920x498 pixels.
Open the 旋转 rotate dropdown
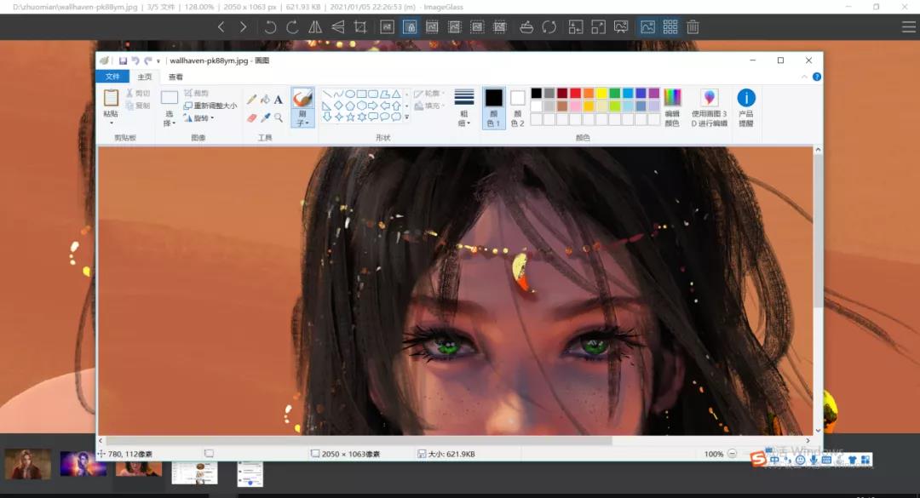coord(198,117)
